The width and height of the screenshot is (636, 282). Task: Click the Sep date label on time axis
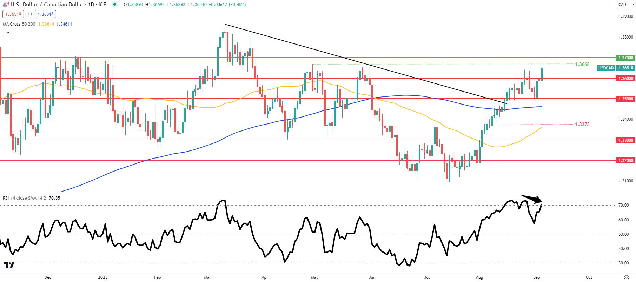537,277
